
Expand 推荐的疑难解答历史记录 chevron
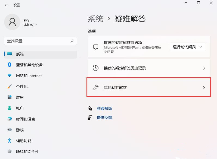[x=204, y=68]
